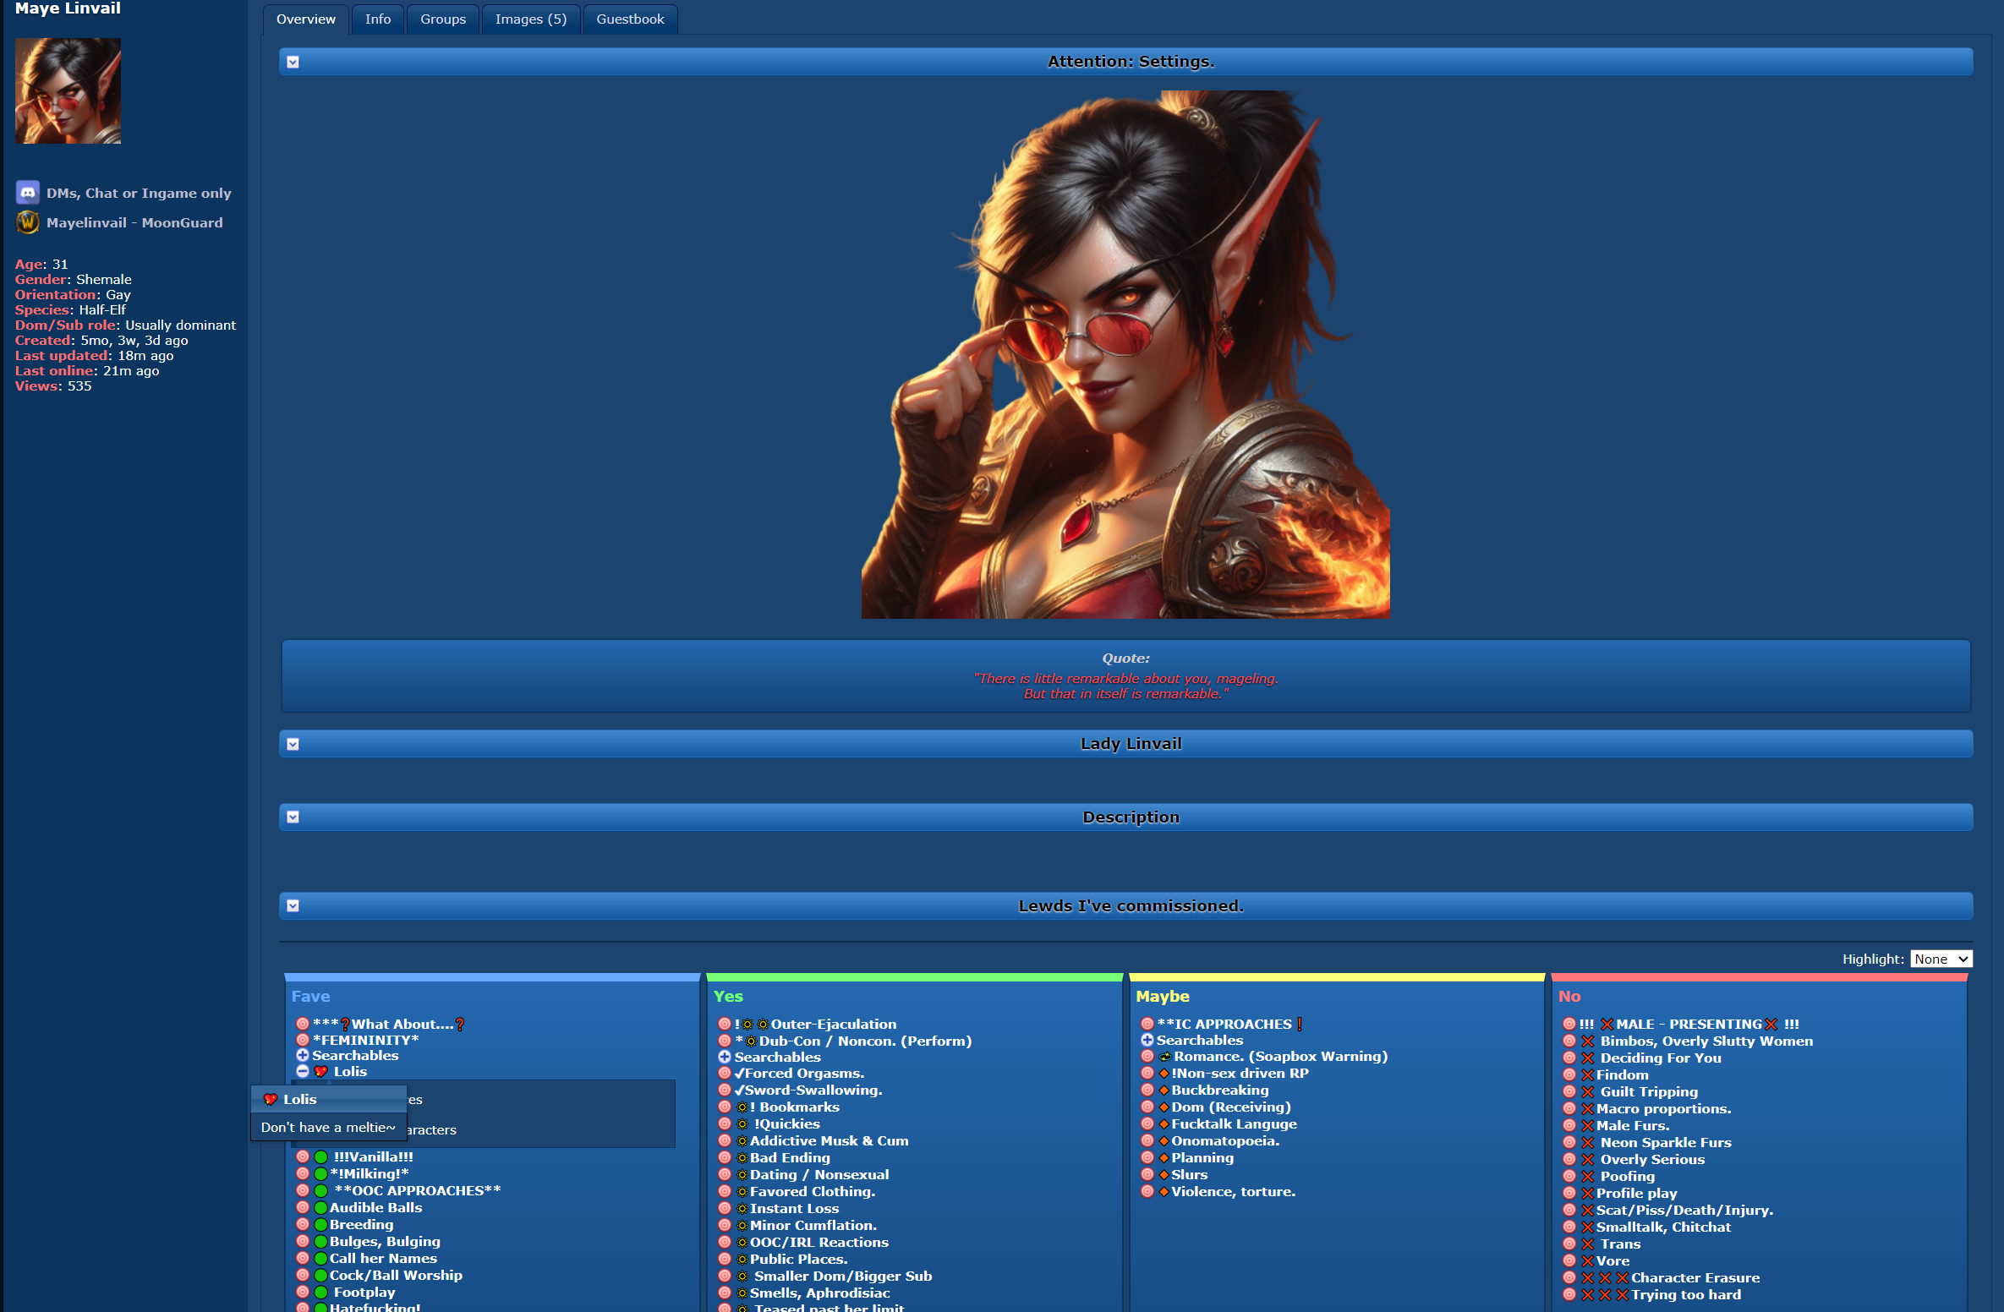Click green circle icon beside !!!Vanilla!!!

(321, 1156)
